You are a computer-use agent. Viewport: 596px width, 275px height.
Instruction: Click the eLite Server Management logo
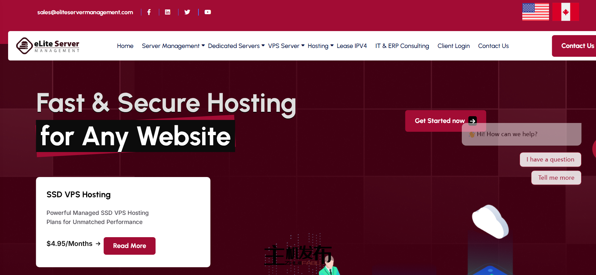[x=48, y=46]
